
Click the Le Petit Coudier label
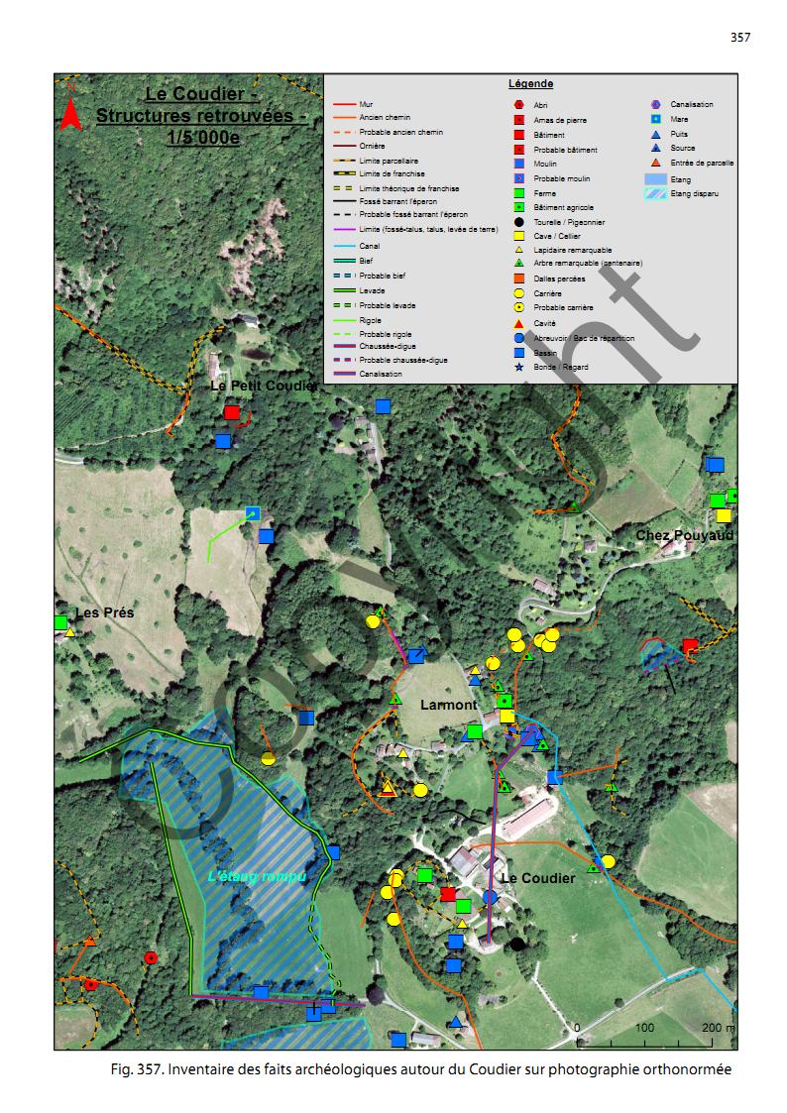[264, 386]
